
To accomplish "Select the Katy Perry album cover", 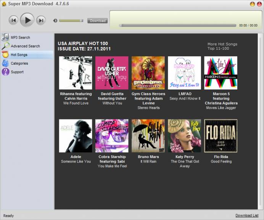I will click(x=184, y=136).
